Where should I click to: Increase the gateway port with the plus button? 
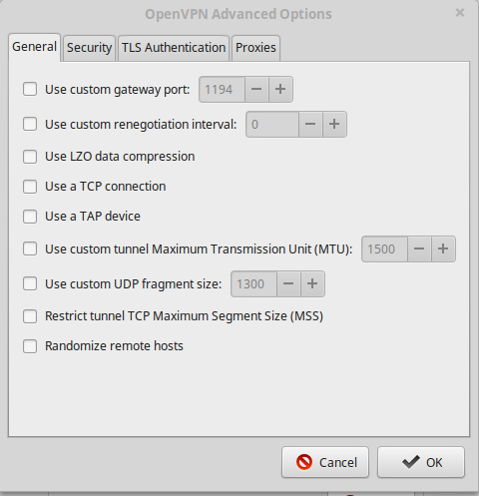coord(280,89)
